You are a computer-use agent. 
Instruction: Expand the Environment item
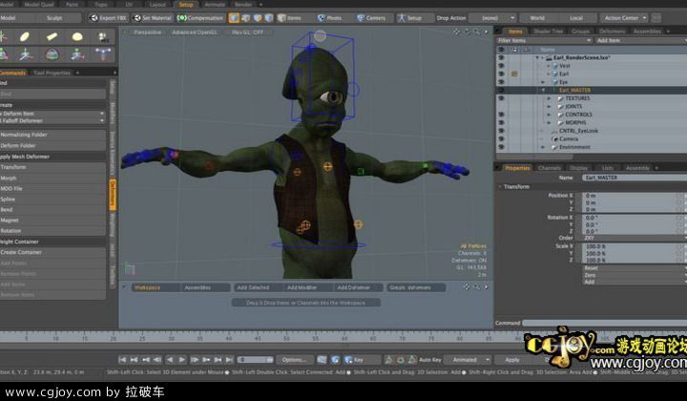tap(544, 147)
